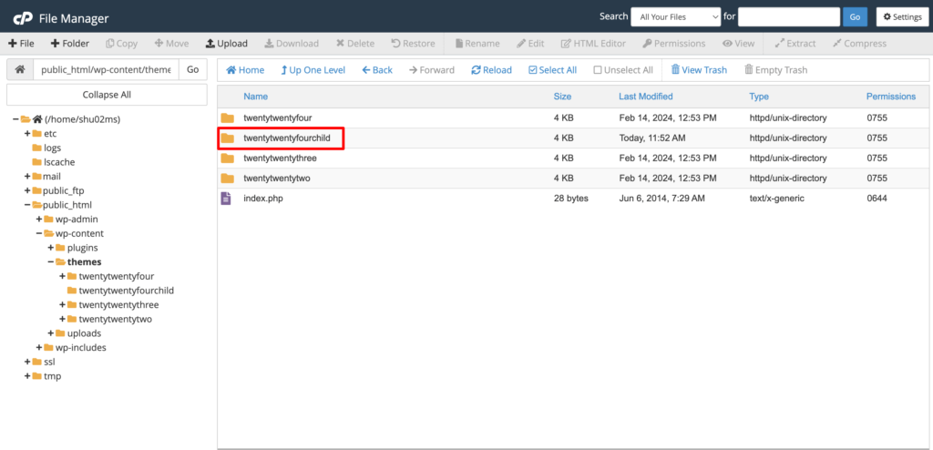Expand the plugins folder in tree
The width and height of the screenshot is (933, 450).
pos(51,248)
